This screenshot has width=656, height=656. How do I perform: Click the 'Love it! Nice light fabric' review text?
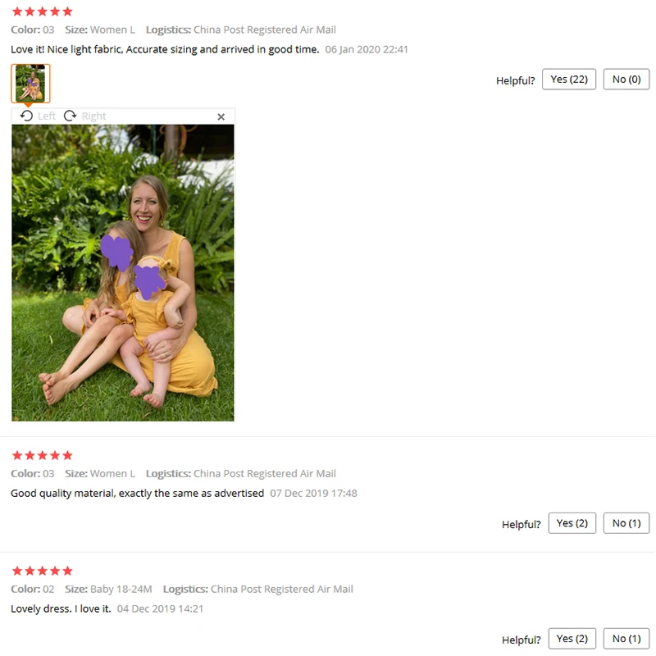165,49
